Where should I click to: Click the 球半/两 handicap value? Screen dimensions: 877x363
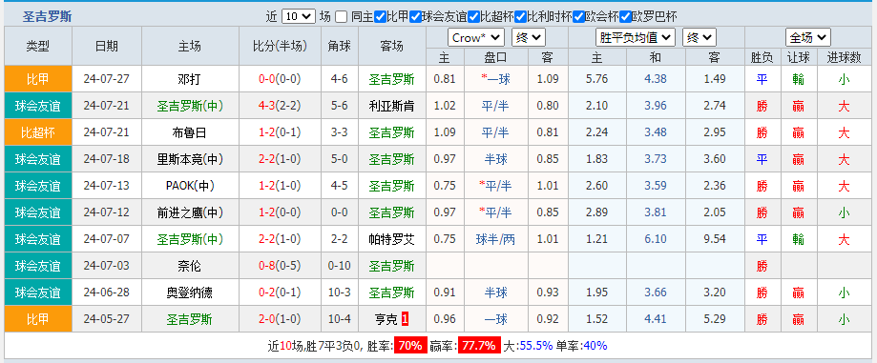pos(495,239)
